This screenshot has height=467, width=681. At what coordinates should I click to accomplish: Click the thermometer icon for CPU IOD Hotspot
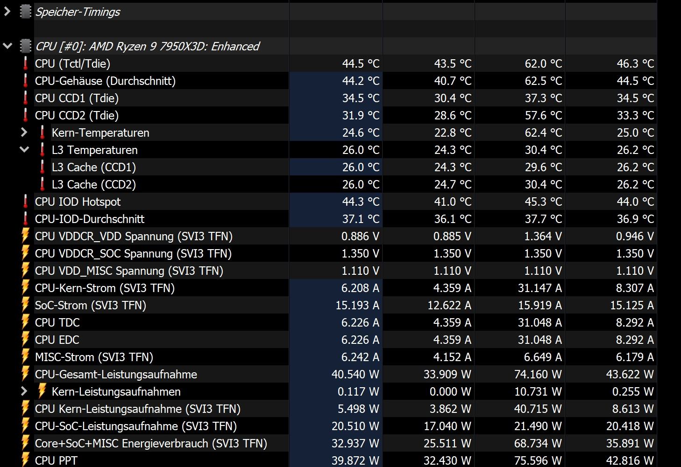[26, 202]
